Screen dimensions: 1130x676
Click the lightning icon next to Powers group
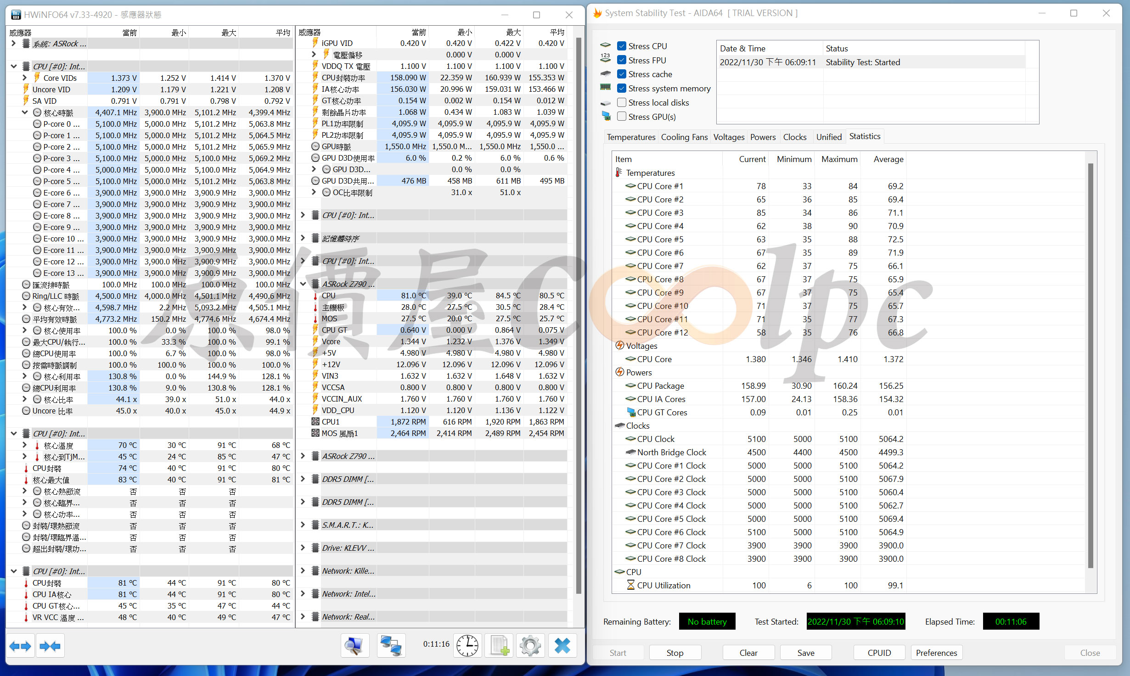619,372
